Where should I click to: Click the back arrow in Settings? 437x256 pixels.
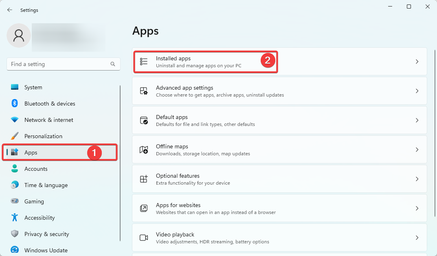[10, 10]
